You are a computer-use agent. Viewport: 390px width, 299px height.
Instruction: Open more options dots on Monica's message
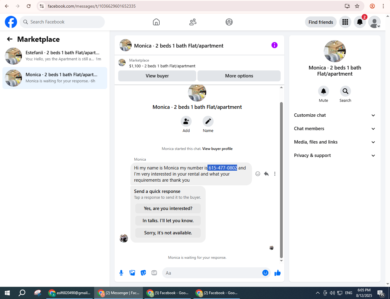click(275, 174)
